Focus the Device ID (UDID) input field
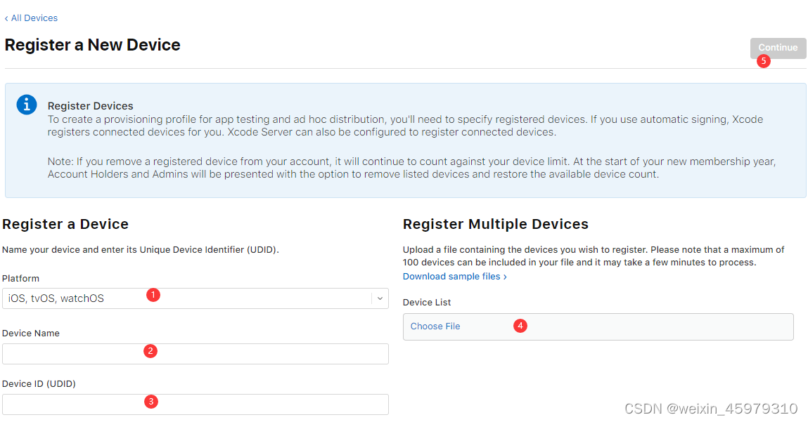The height and width of the screenshot is (422, 808). click(195, 404)
